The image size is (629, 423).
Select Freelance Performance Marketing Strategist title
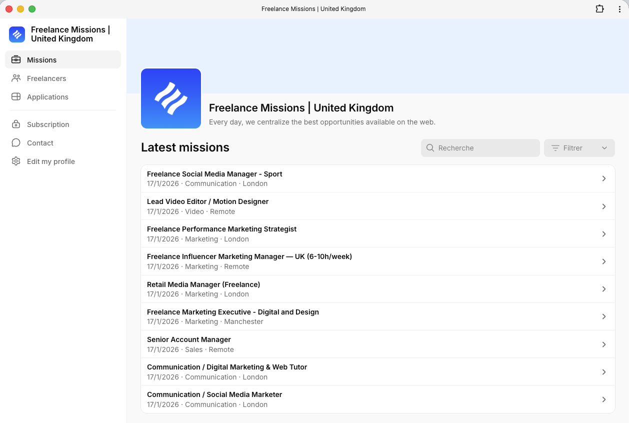click(x=221, y=229)
